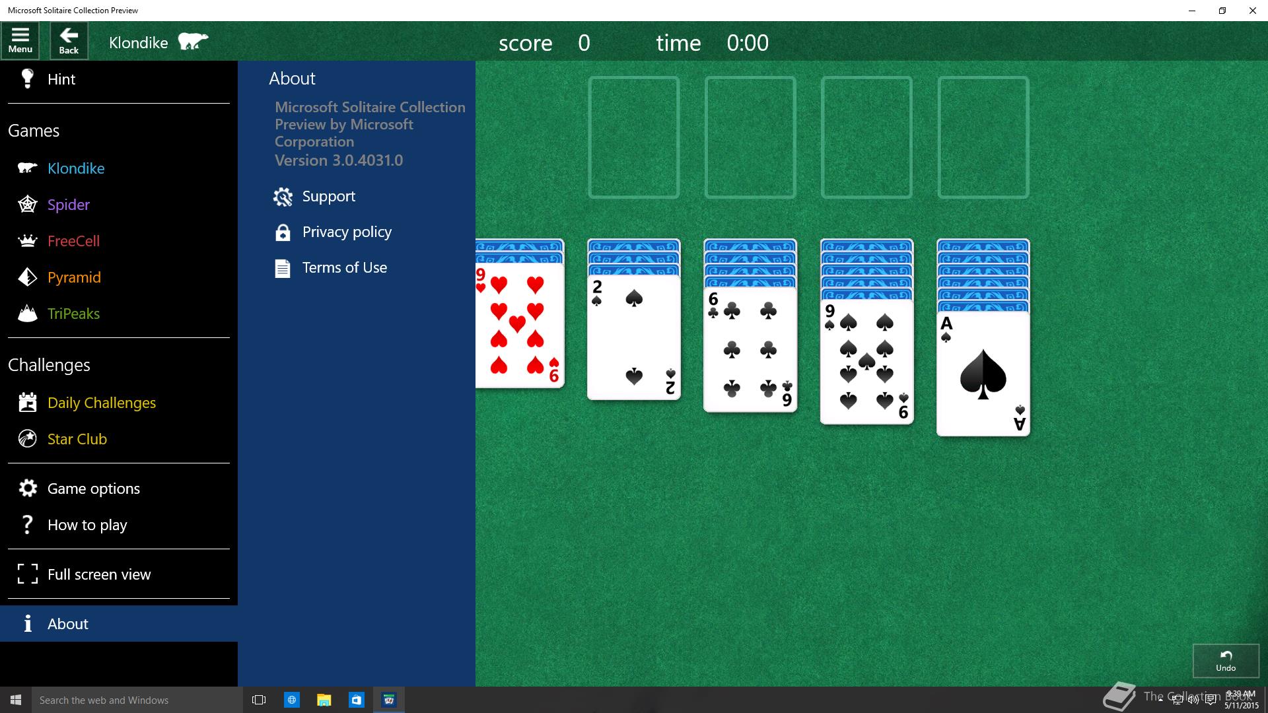Click the first empty foundation slot
This screenshot has height=713, width=1268.
click(x=634, y=137)
